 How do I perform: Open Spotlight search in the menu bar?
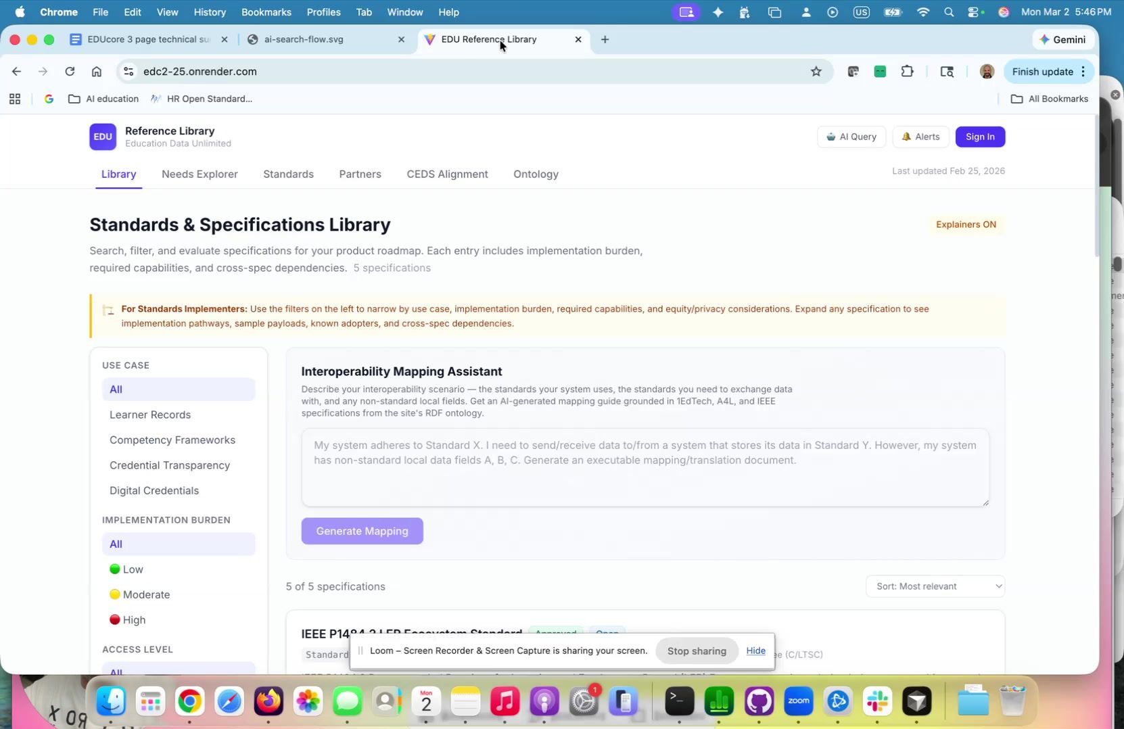[x=949, y=12]
